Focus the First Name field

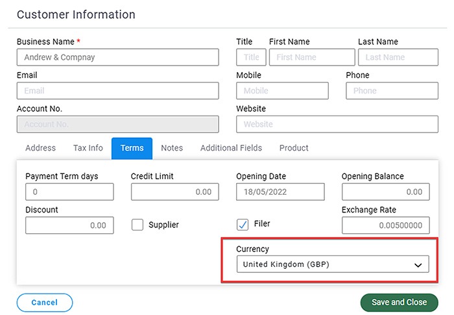pyautogui.click(x=312, y=57)
